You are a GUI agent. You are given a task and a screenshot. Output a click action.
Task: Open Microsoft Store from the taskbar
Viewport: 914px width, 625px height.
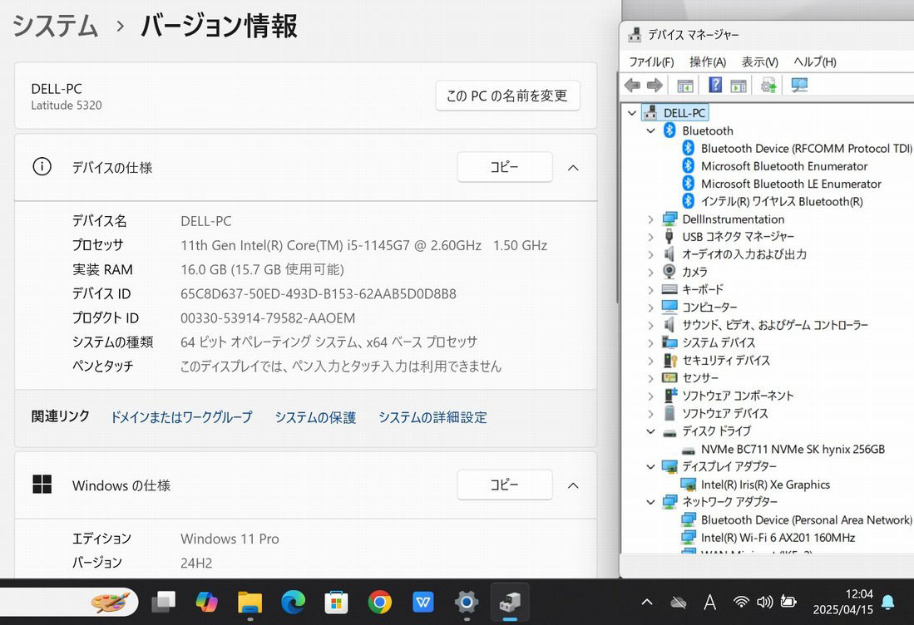coord(336,602)
